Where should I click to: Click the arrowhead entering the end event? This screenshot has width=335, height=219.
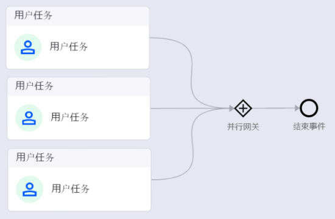[297, 108]
